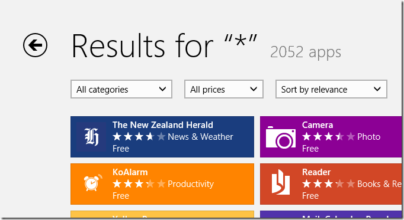Open the Sort by relevance dropdown
This screenshot has width=404, height=220.
click(331, 89)
